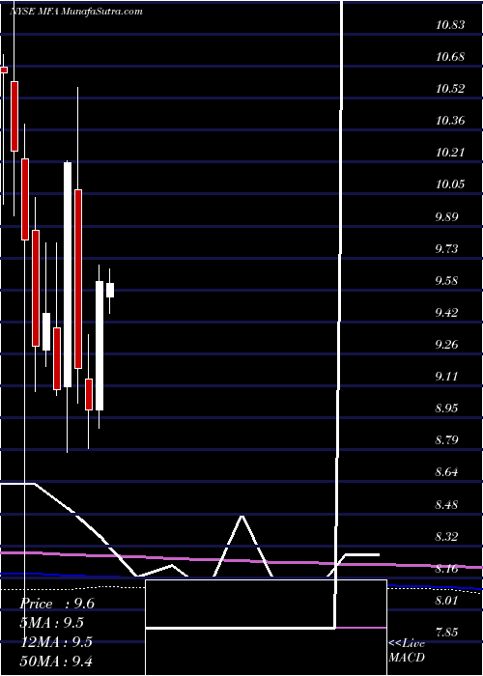Click the 10.21 price axis label
Viewport: 483px width, 676px height.
coord(450,153)
